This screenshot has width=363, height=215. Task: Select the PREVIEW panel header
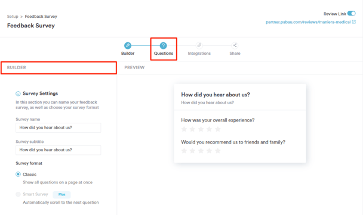134,68
